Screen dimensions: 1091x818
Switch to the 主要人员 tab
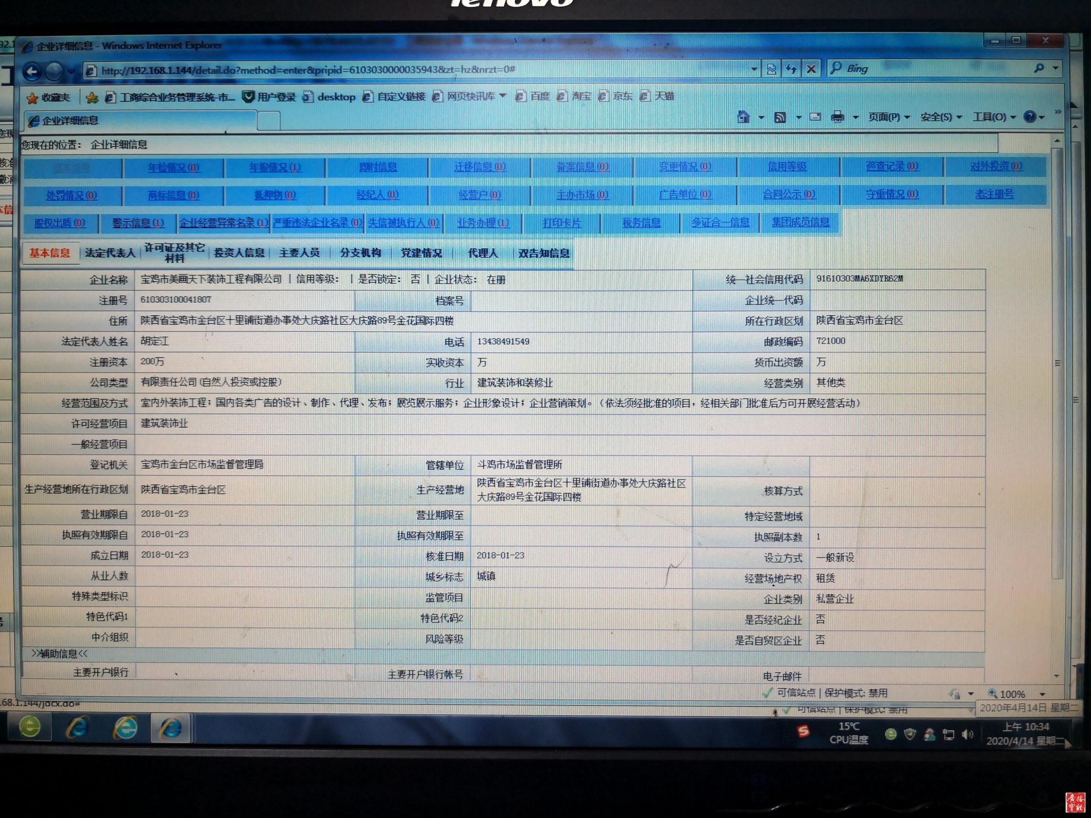tap(299, 253)
